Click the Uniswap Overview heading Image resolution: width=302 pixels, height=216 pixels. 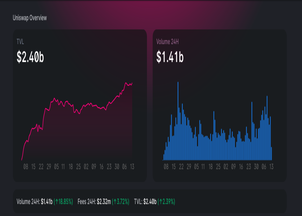30,18
